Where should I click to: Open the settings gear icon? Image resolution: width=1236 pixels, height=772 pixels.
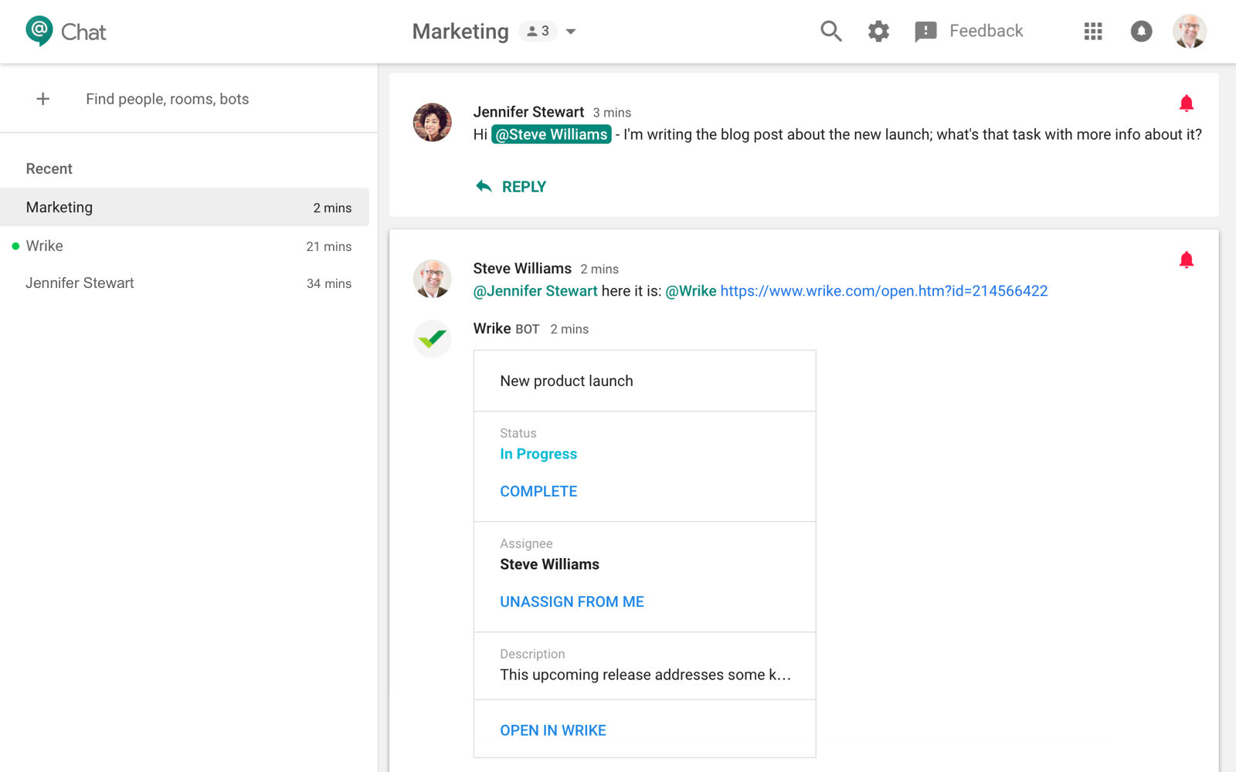tap(878, 31)
